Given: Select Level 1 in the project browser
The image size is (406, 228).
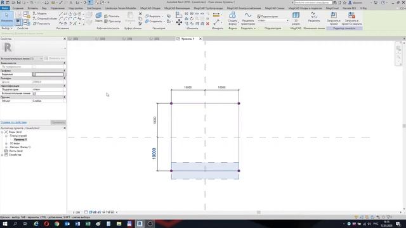Looking at the screenshot, I should [20, 139].
